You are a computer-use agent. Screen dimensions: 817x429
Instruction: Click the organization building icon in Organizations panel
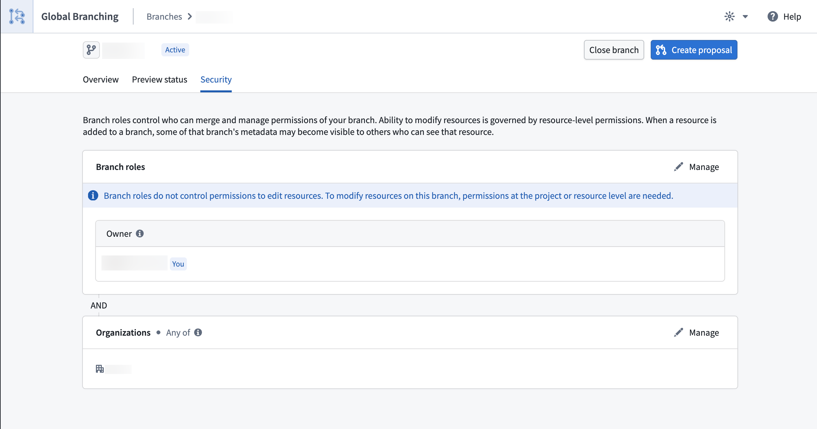[x=99, y=368]
